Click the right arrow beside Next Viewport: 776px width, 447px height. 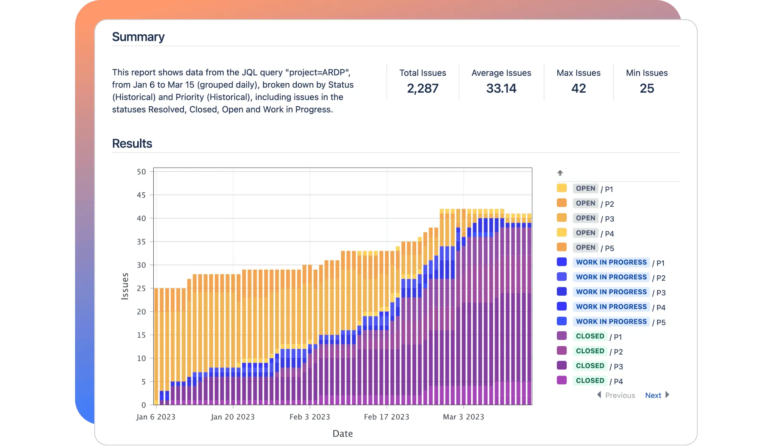pos(667,395)
